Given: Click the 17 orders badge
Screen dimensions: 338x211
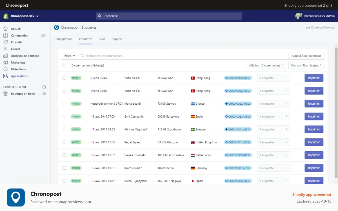Looking at the screenshot, I should coord(43,35).
